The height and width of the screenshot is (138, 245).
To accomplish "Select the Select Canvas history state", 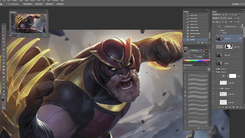I will pos(196,27).
